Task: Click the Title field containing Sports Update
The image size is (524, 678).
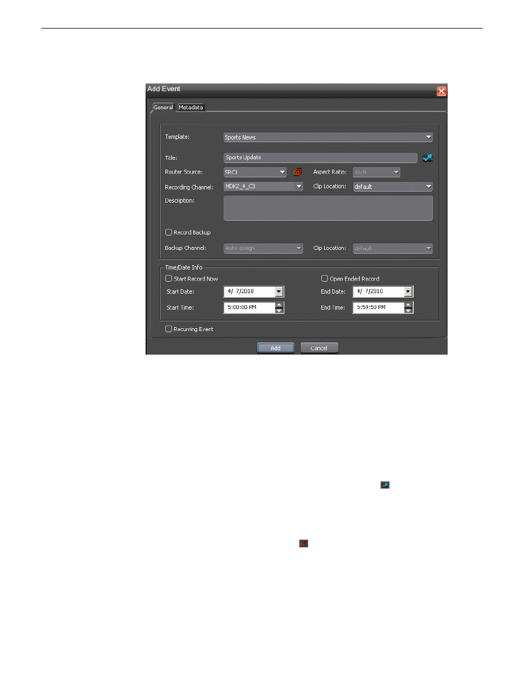Action: coord(320,158)
